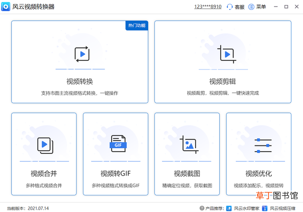
Task: Select the 视频转GIF card title
Action: 116,173
